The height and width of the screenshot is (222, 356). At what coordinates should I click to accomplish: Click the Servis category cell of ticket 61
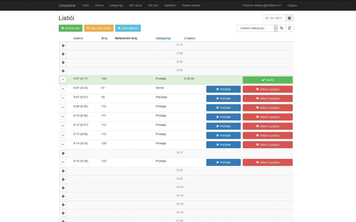160,88
